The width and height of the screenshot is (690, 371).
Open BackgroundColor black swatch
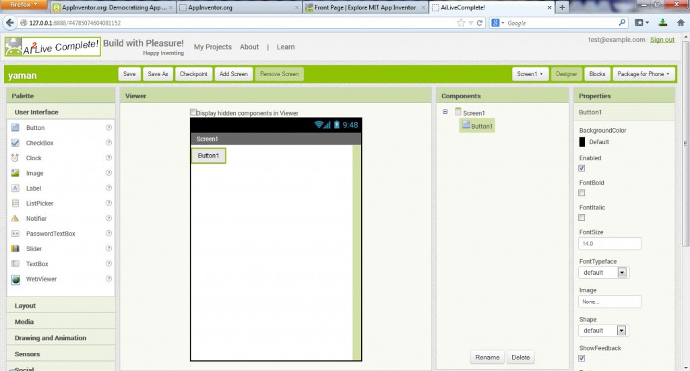[x=582, y=142]
